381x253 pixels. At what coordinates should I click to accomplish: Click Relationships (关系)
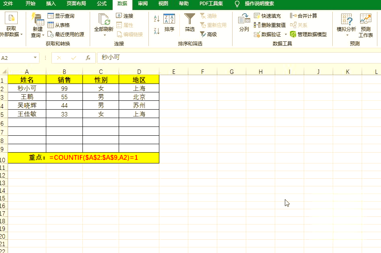(x=299, y=25)
